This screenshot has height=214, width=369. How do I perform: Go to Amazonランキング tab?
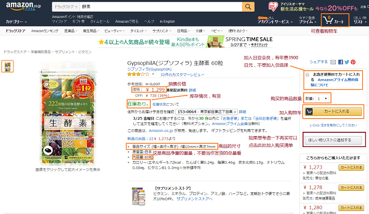(45, 31)
